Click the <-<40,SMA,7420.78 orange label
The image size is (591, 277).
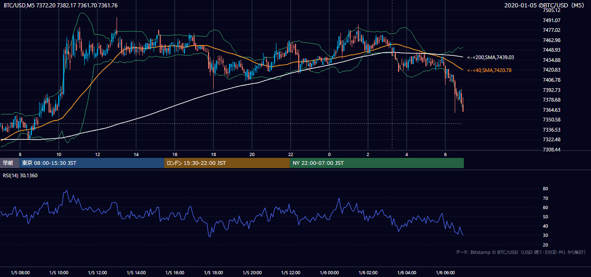click(x=489, y=70)
